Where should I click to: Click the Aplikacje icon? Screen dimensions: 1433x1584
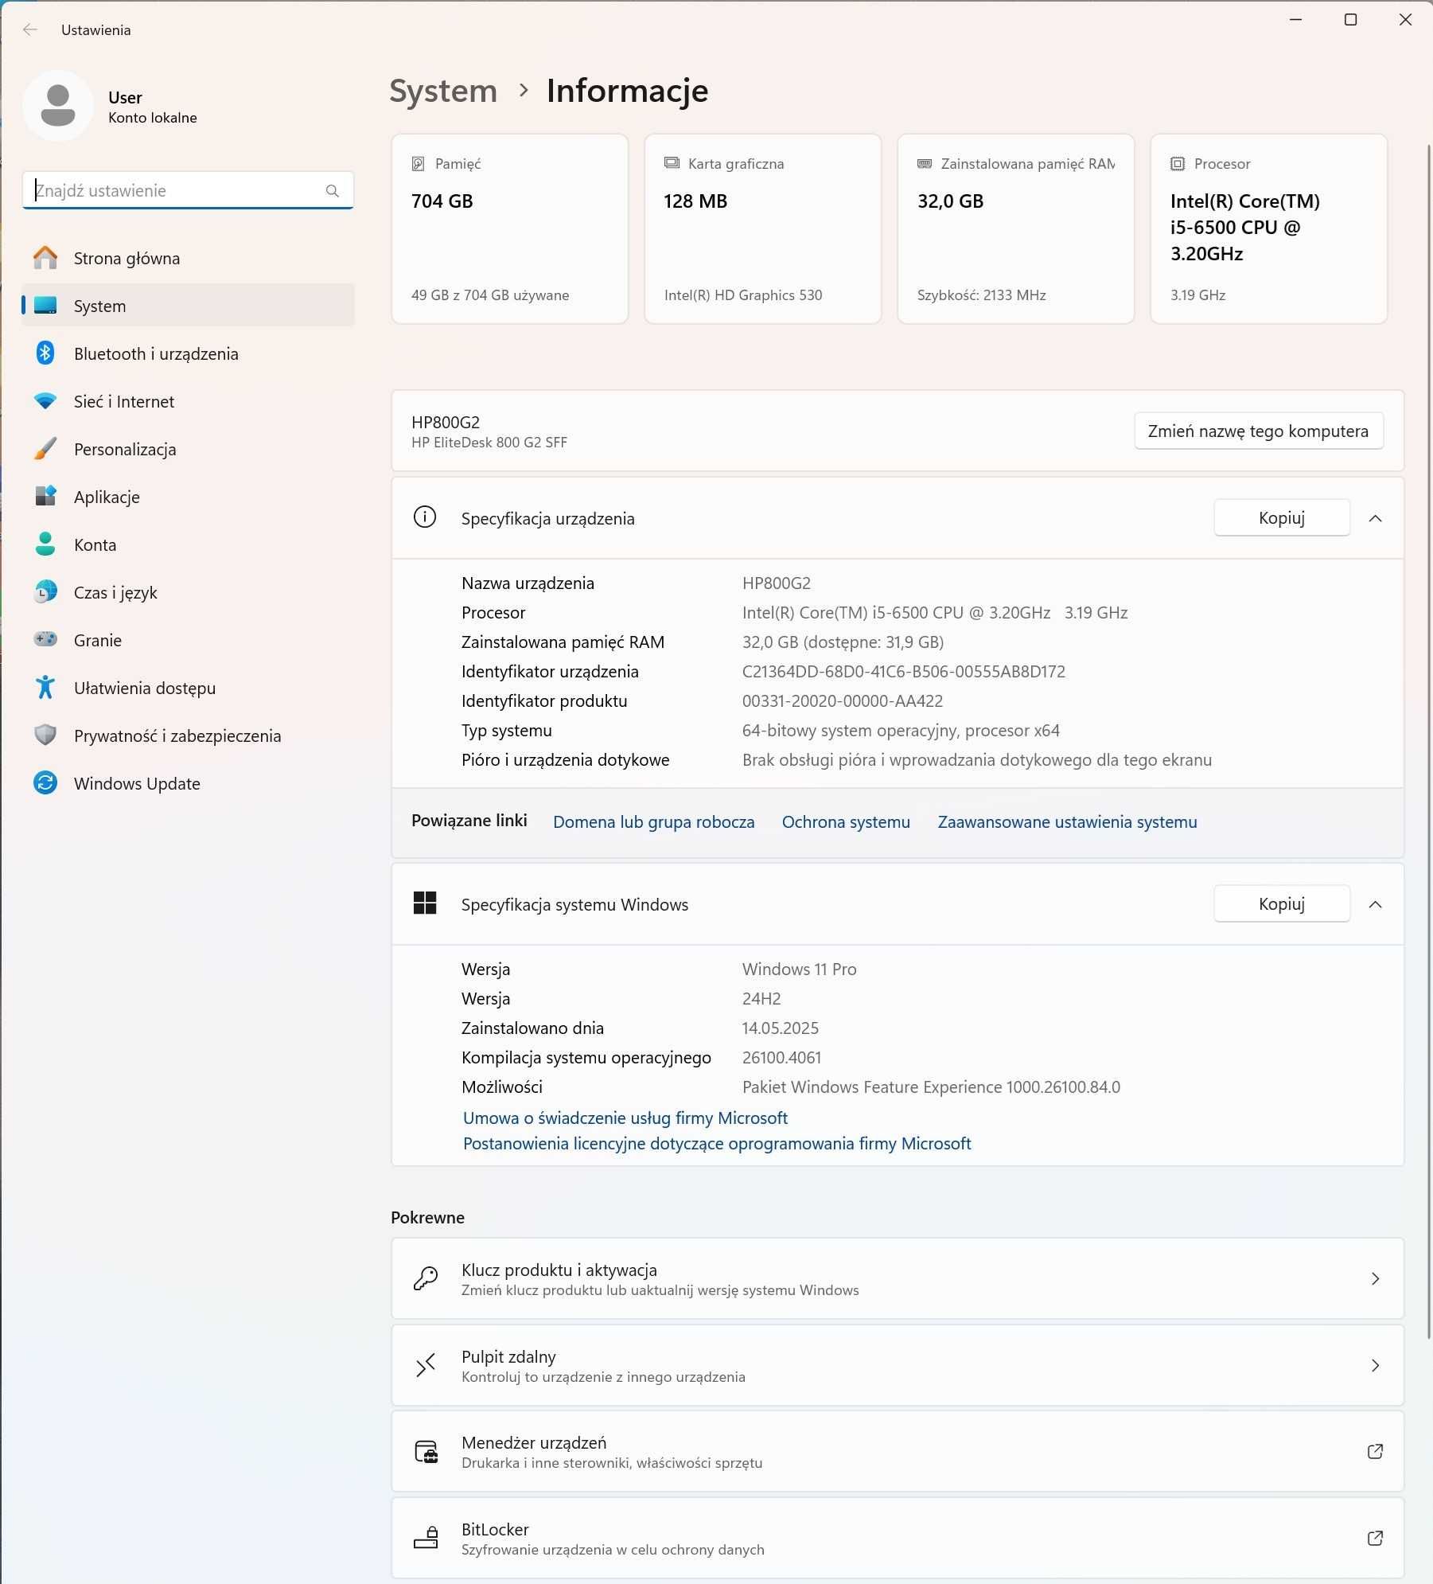pos(45,497)
